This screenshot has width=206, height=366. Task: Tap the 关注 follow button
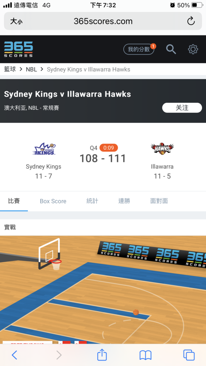click(182, 108)
